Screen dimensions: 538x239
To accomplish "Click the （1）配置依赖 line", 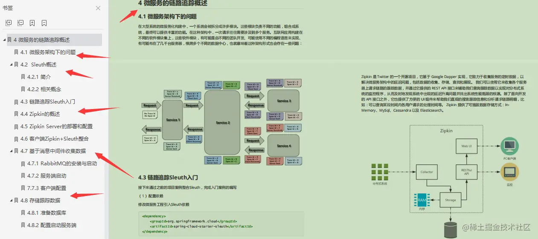I will (151, 196).
